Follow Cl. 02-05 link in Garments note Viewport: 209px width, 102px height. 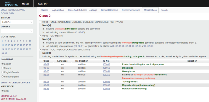(136, 46)
